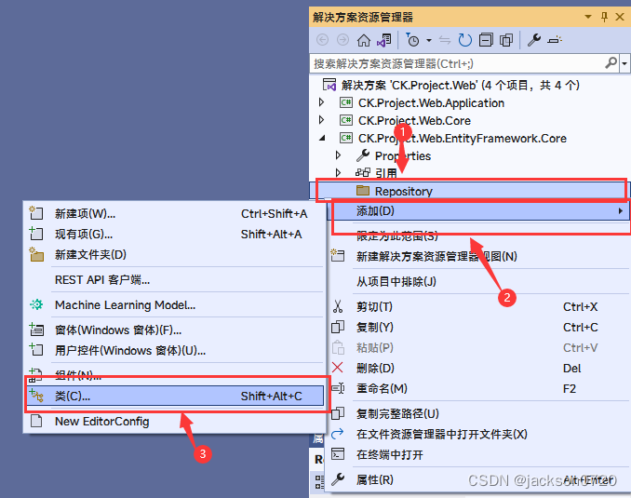Open the search options dropdown arrow
This screenshot has height=498, width=631.
point(624,63)
